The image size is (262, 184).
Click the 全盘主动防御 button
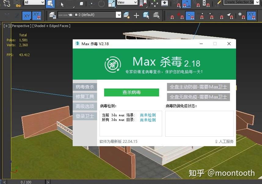[x=199, y=87]
